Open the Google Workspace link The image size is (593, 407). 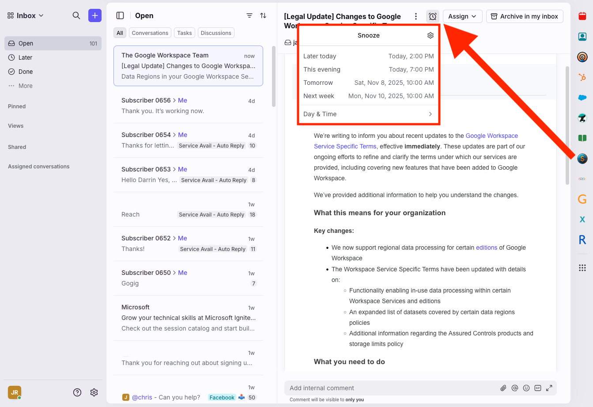(x=491, y=136)
